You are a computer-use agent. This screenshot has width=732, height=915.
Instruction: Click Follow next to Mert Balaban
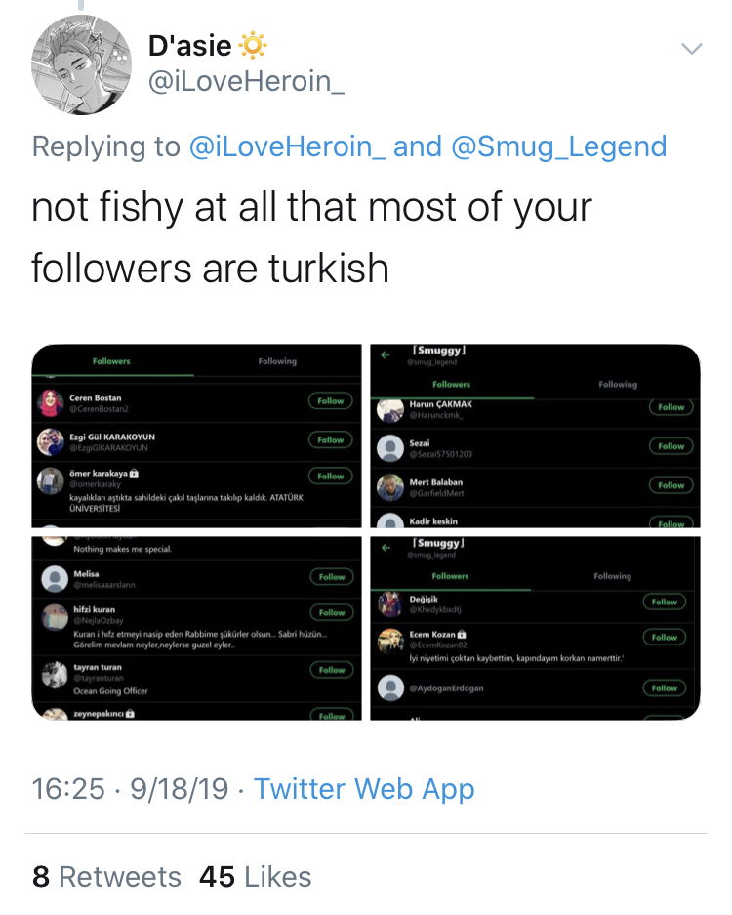click(671, 485)
